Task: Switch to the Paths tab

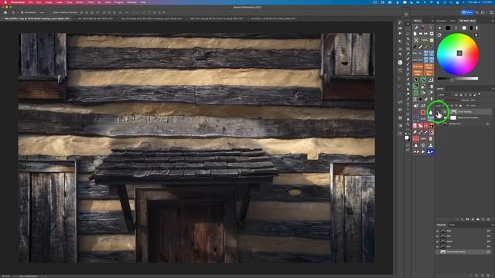Action: (x=452, y=225)
